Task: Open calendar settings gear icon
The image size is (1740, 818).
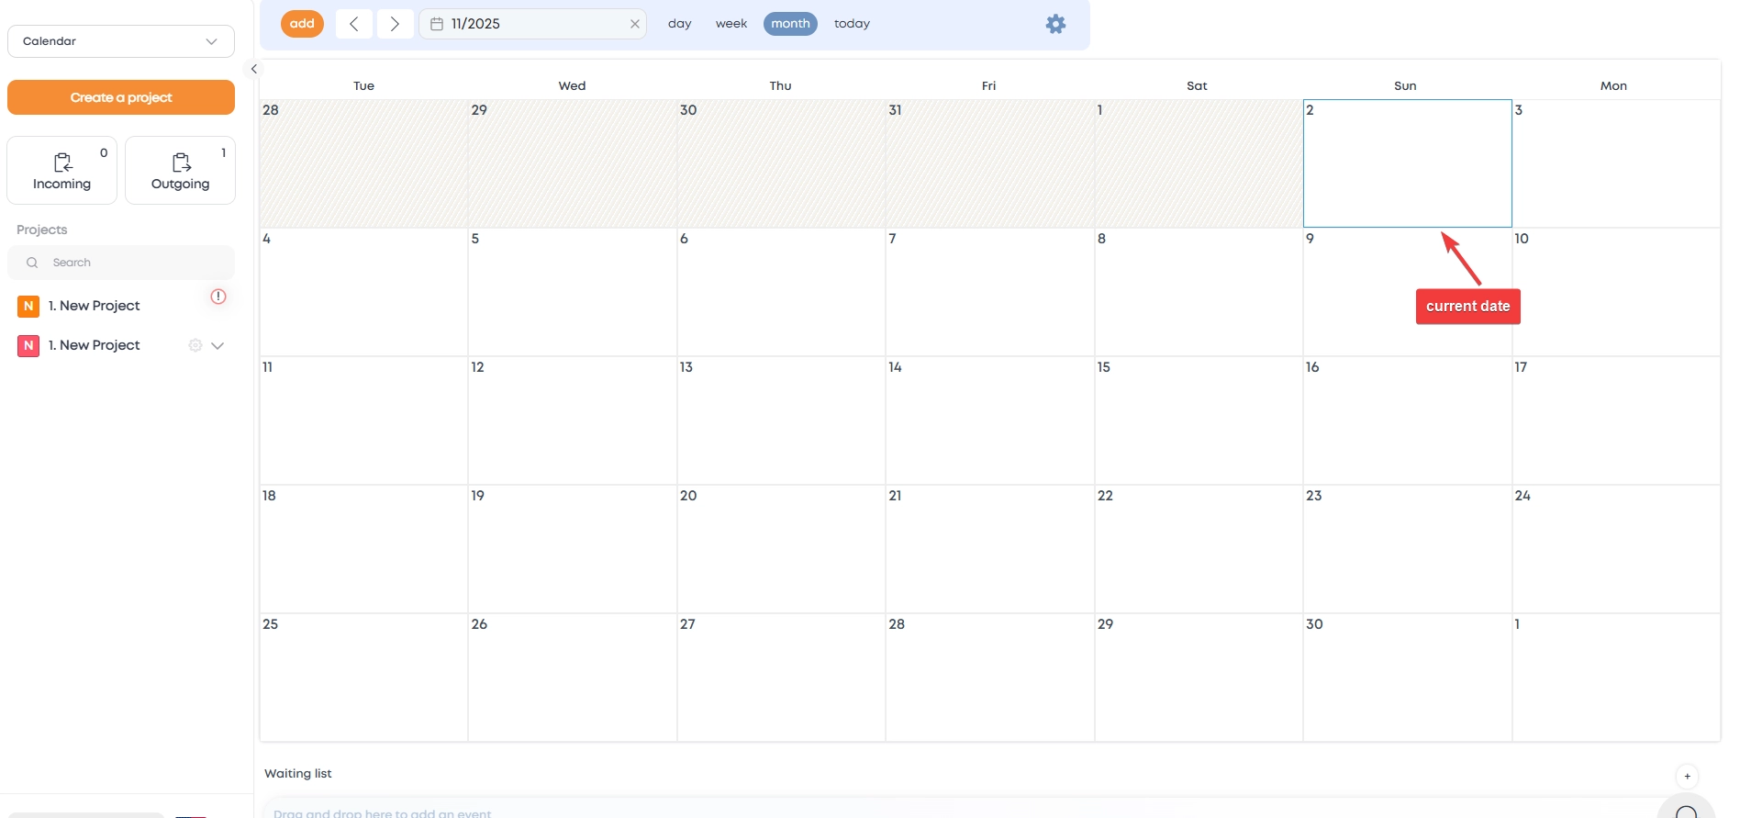Action: coord(1055,25)
